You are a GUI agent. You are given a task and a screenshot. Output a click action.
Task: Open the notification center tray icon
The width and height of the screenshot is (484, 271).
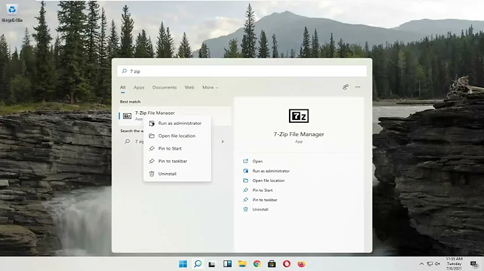[x=474, y=264]
